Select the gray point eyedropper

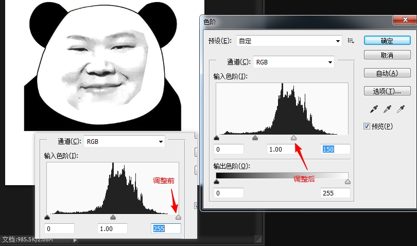click(x=387, y=109)
